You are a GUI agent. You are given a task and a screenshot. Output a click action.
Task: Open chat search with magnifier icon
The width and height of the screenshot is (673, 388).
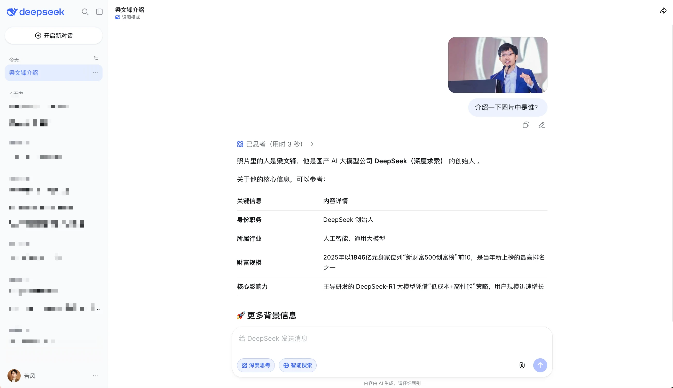tap(85, 12)
